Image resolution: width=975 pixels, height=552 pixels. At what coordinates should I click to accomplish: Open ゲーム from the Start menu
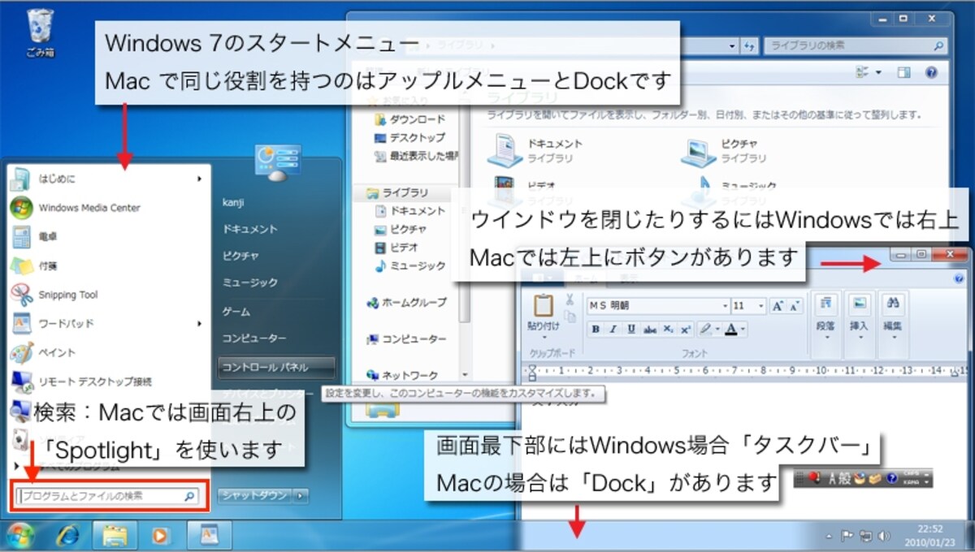tap(236, 311)
